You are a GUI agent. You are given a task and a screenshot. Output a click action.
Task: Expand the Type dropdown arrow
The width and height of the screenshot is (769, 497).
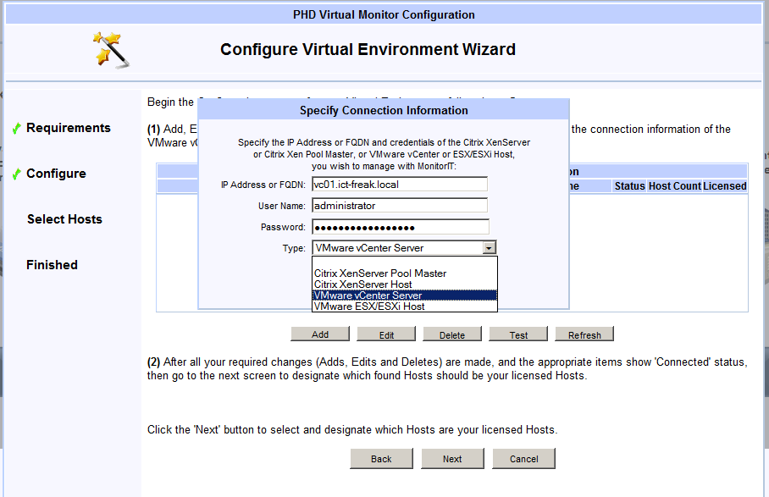tap(489, 248)
